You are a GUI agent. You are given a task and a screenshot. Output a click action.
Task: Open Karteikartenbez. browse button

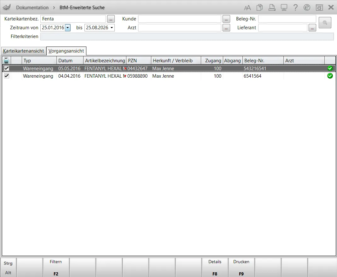tap(111, 19)
